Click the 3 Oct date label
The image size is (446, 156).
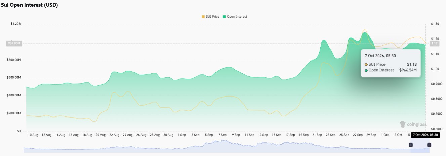tap(398, 135)
